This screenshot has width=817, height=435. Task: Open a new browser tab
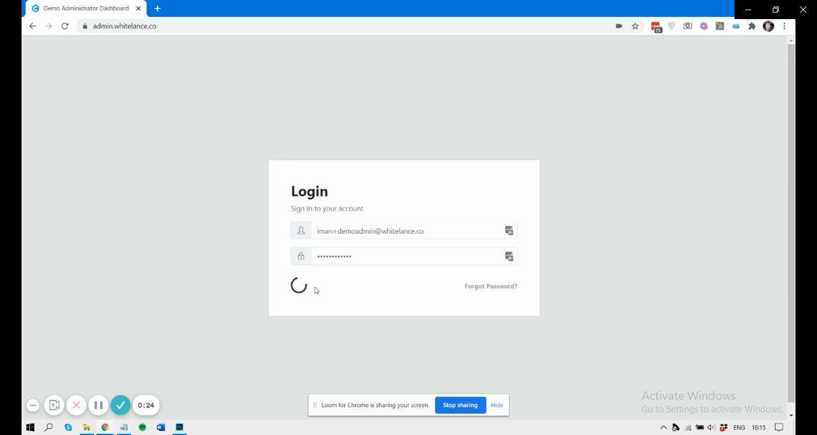click(x=158, y=8)
